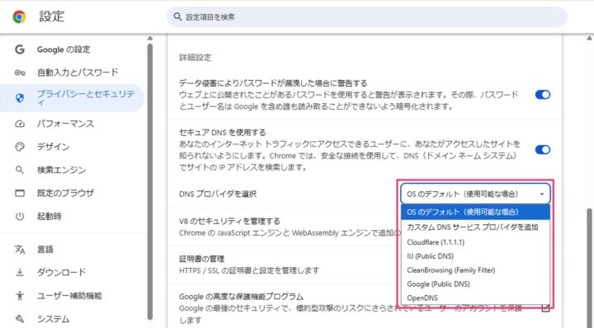Click the 詳細設定 section heading

(x=195, y=58)
